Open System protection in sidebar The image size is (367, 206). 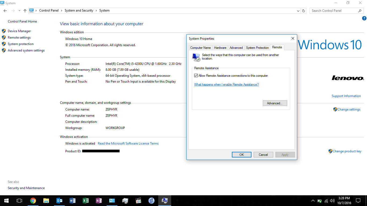[21, 44]
